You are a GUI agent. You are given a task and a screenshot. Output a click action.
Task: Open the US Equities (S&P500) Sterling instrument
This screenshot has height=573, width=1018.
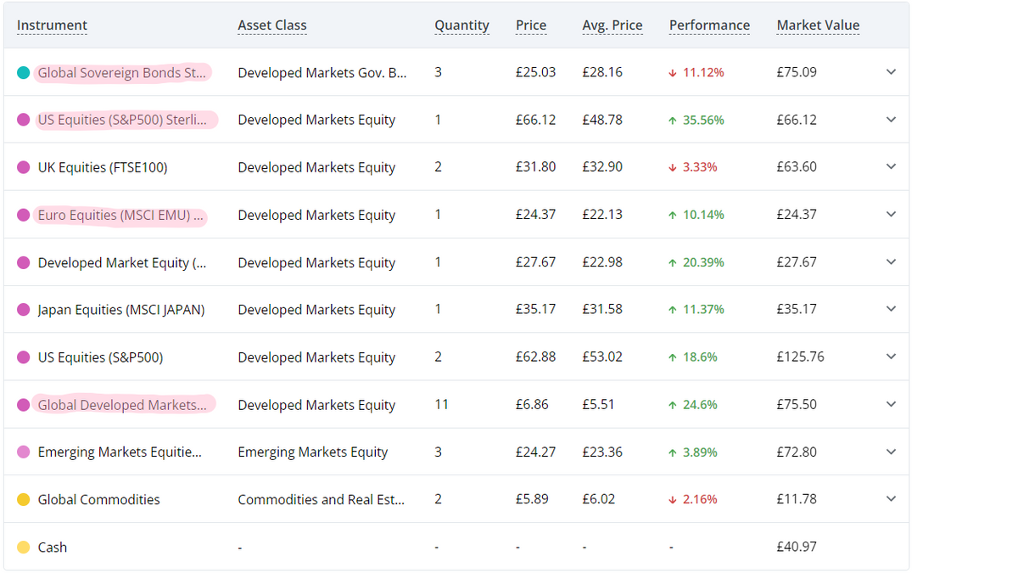click(x=122, y=121)
